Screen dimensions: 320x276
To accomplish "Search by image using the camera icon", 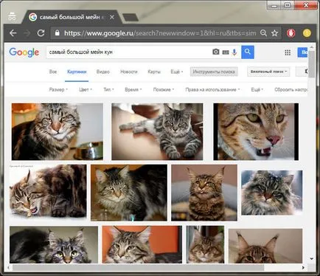I will tap(216, 52).
